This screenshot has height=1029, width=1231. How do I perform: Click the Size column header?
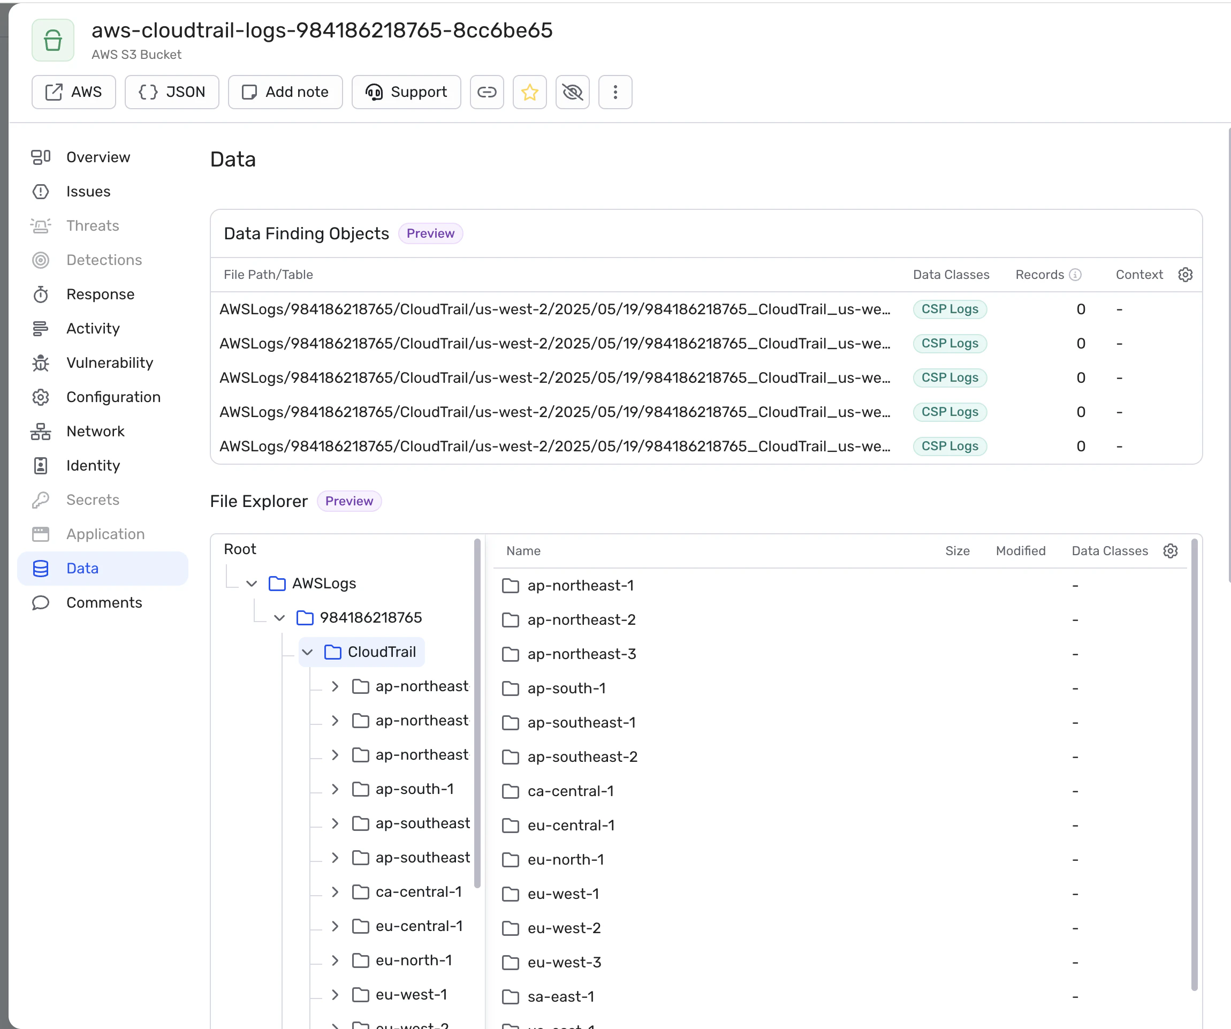pos(958,550)
